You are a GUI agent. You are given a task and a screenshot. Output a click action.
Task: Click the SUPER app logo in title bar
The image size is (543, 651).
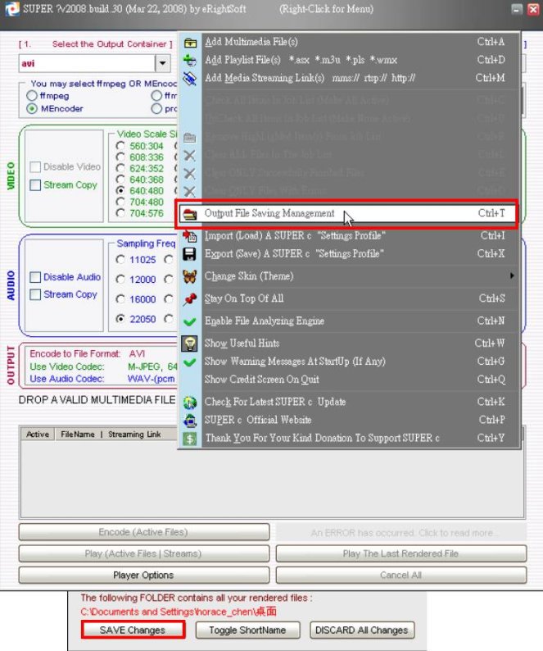coord(12,9)
